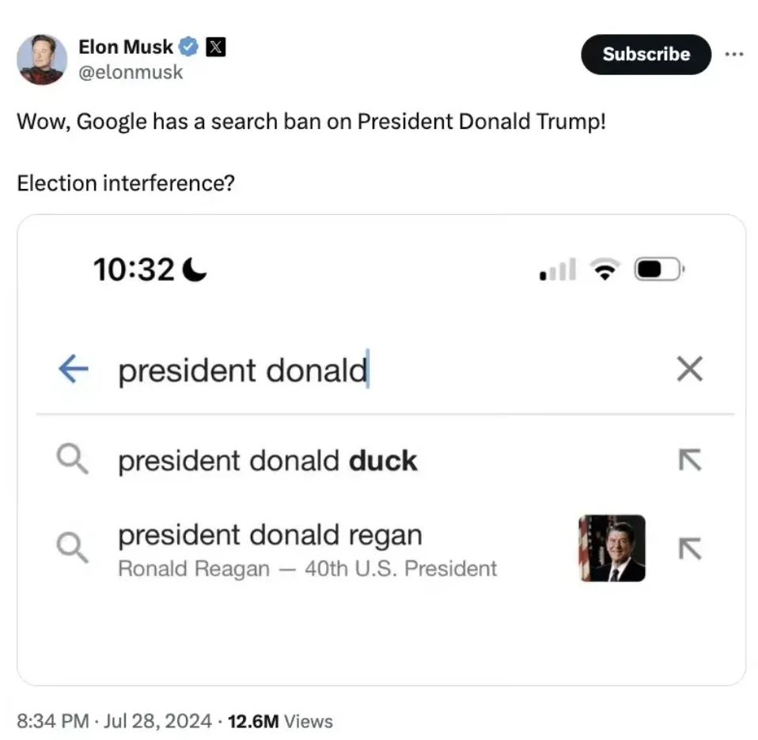Tap the fill arrow for donald duck

click(690, 460)
